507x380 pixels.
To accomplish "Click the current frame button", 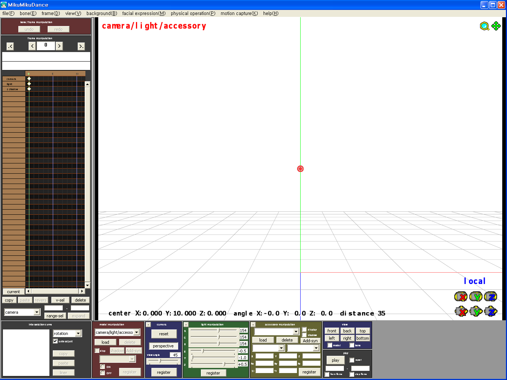I will pyautogui.click(x=14, y=292).
